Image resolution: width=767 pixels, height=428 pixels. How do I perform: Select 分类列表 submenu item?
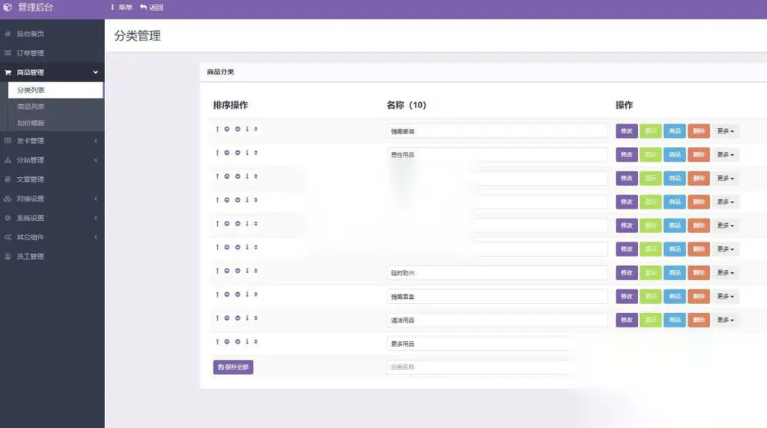tap(55, 90)
